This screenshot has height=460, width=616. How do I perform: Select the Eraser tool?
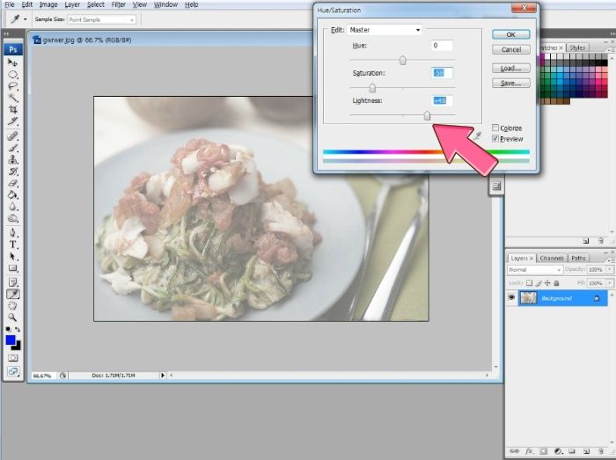[x=12, y=183]
